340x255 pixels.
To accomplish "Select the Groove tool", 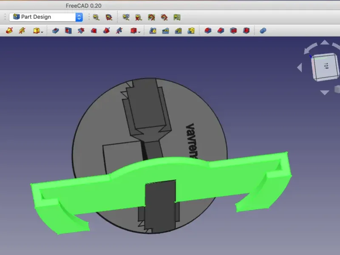I will 81,31.
